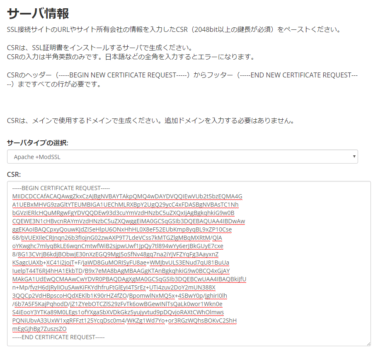
Task: Click the -----END CERTIFICATE REQUEST----- line
Action: point(58,337)
